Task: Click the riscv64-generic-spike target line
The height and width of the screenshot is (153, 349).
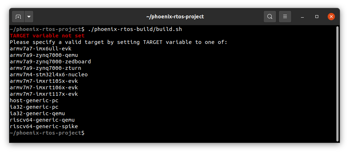Action: click(44, 126)
